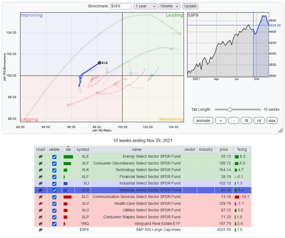Sort table by symbol column header

83,149
